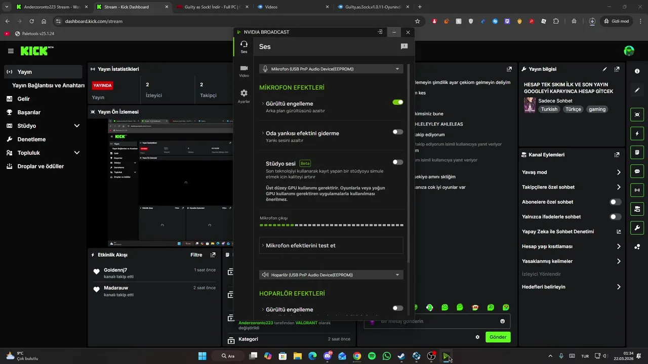Open Yavaş mod settings

(572, 172)
